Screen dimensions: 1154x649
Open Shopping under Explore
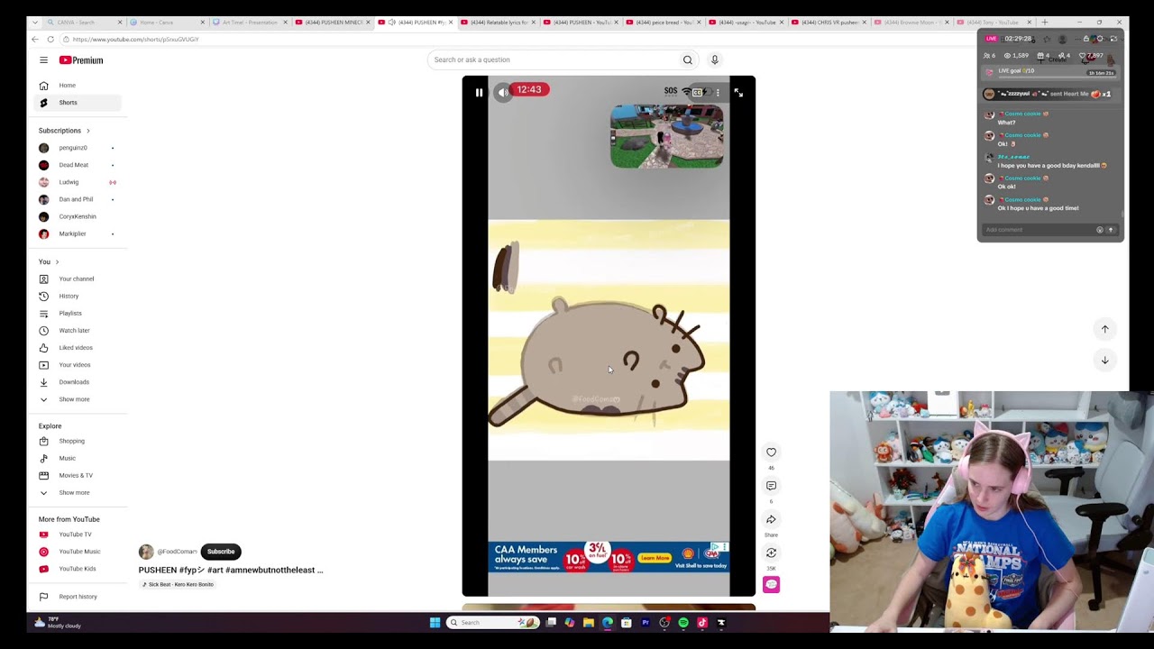(x=78, y=442)
